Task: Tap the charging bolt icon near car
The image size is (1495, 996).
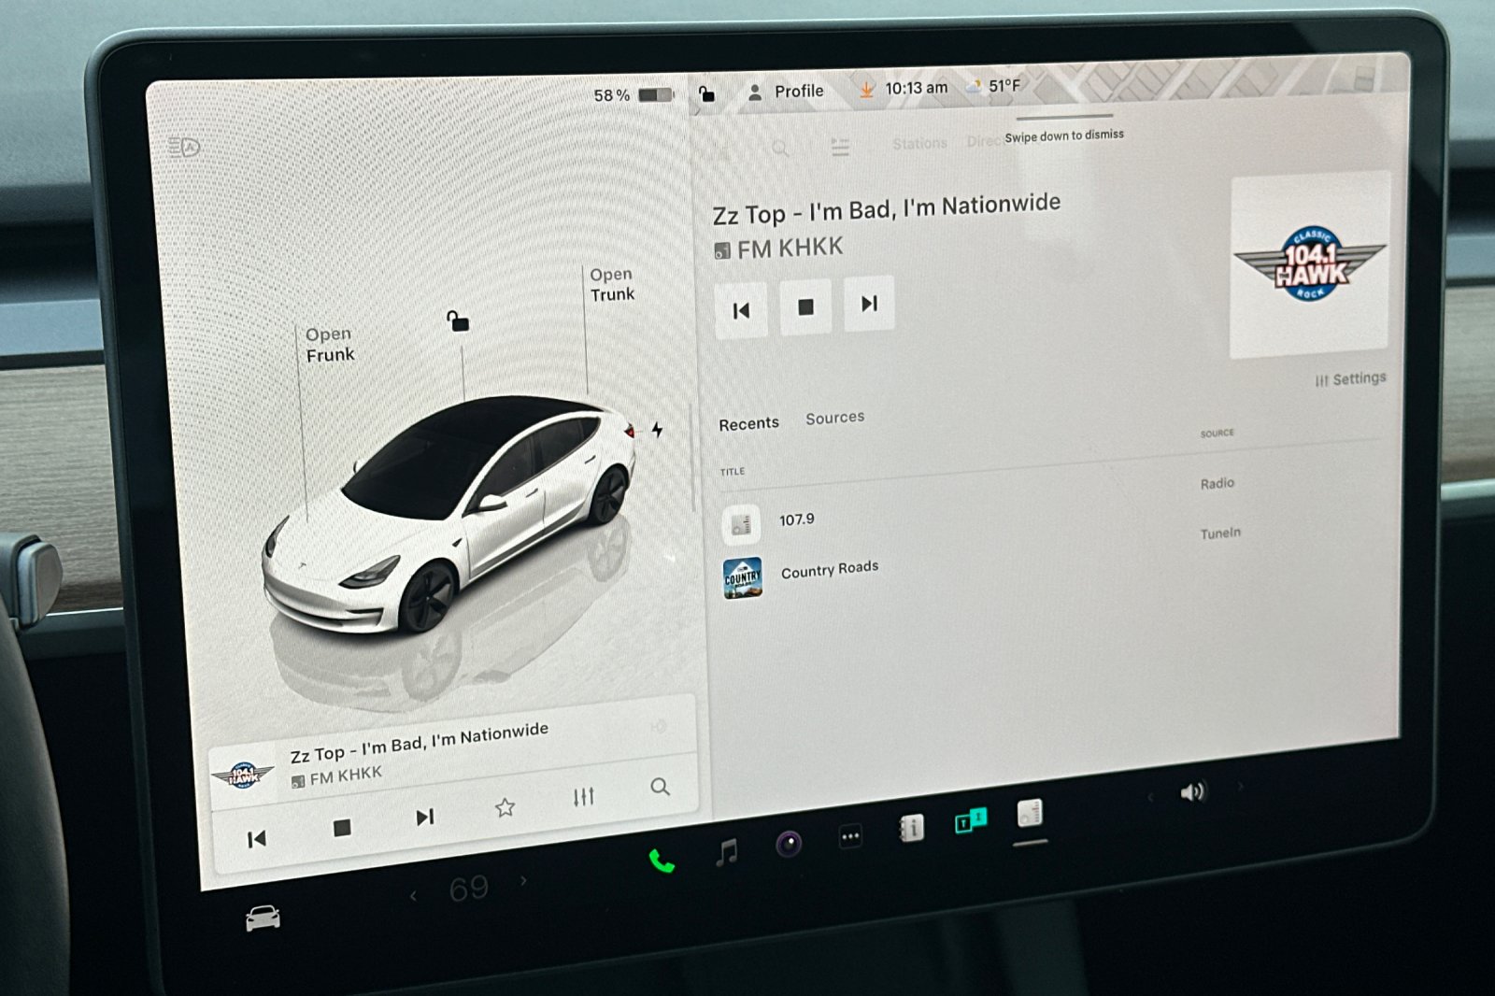Action: pyautogui.click(x=658, y=430)
